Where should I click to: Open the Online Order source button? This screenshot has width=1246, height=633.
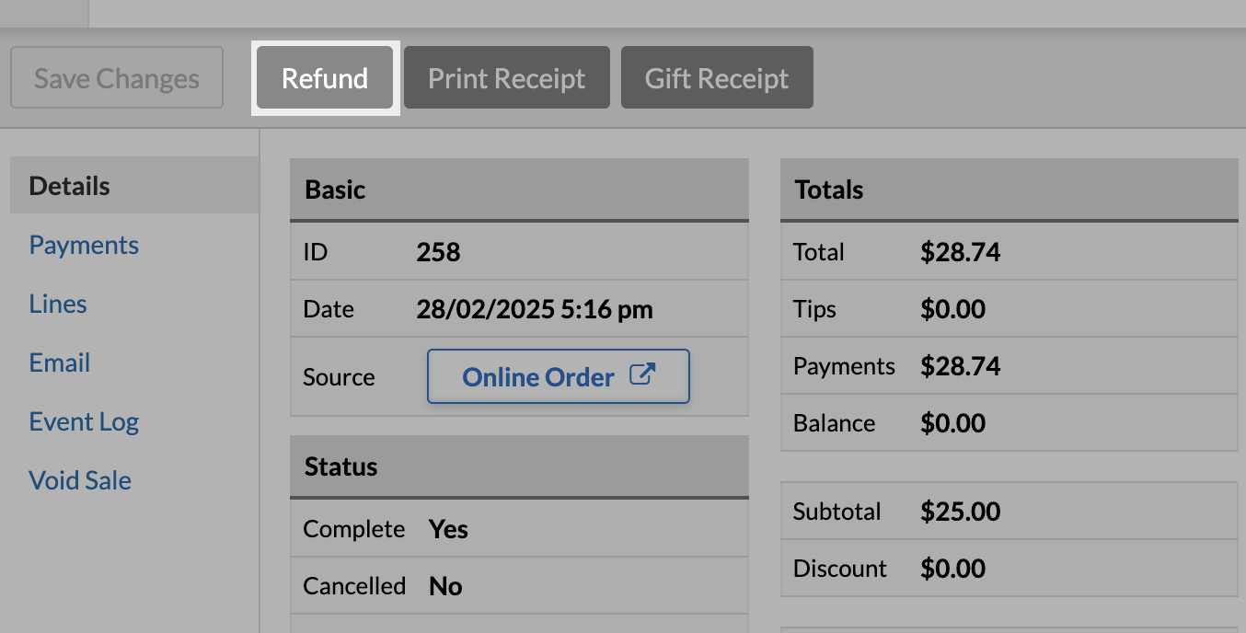(559, 376)
